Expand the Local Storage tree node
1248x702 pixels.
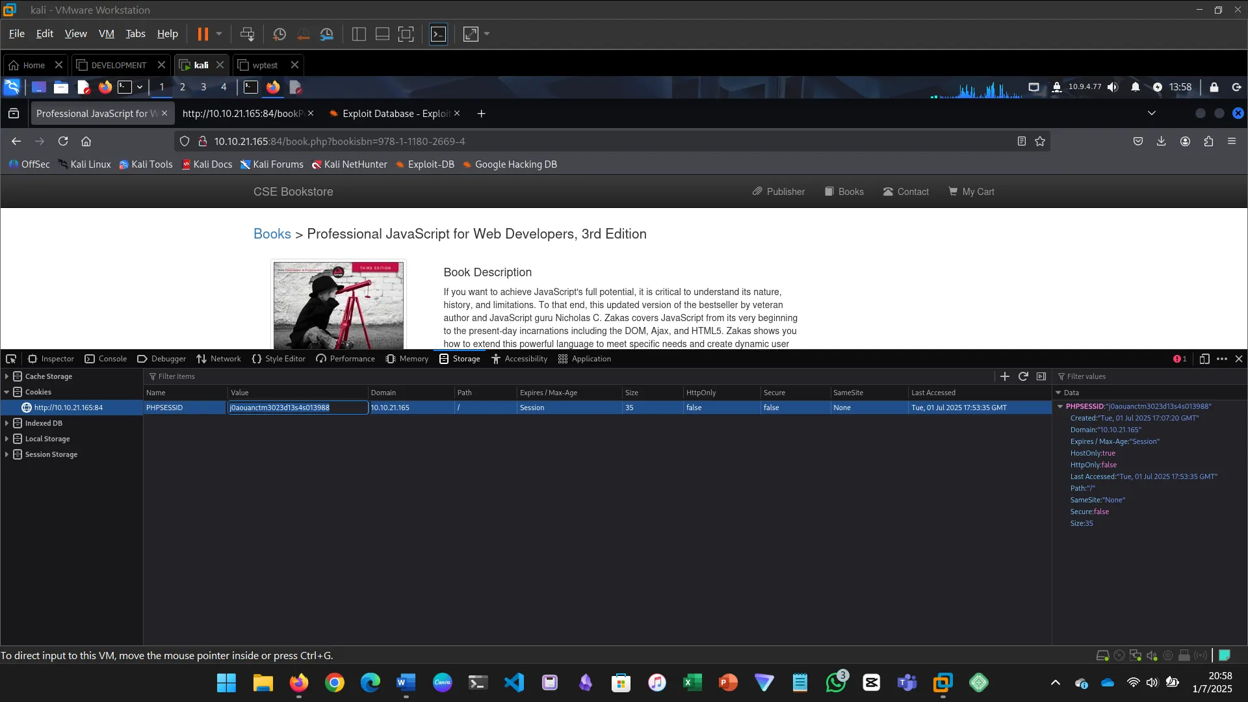point(7,439)
